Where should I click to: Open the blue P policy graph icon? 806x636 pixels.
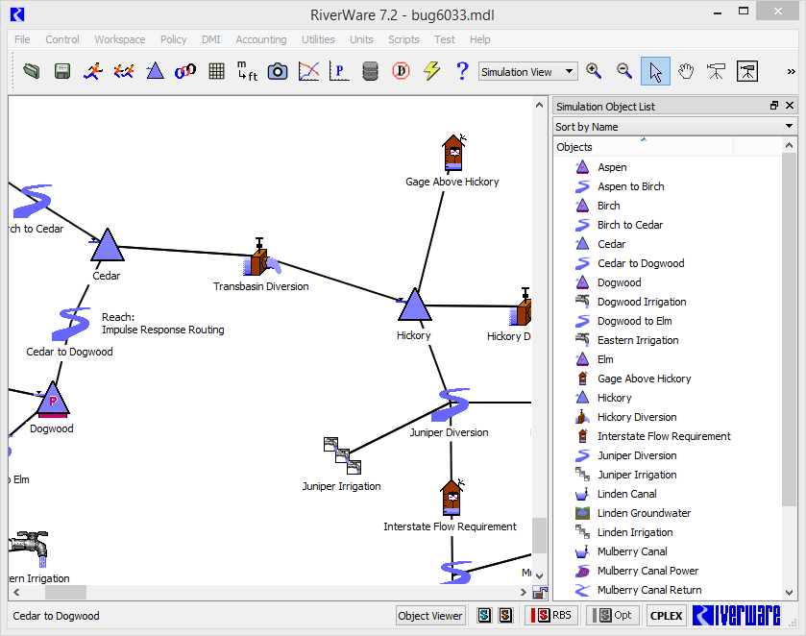click(339, 71)
